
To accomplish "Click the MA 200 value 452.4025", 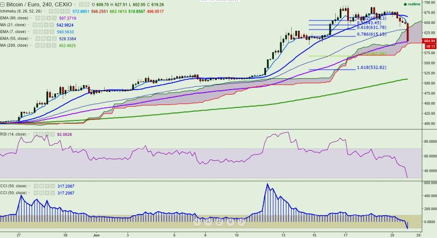I will [67, 45].
